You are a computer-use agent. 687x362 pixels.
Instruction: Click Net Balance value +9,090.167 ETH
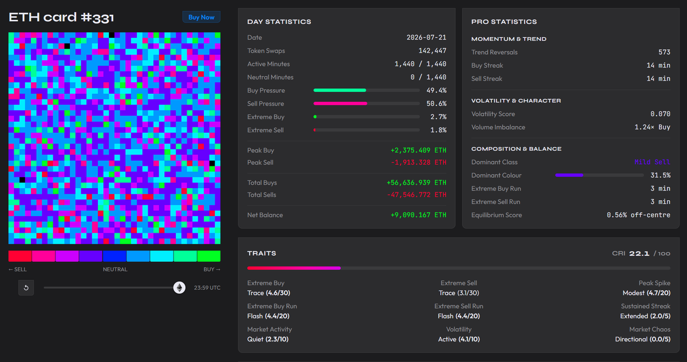click(418, 215)
